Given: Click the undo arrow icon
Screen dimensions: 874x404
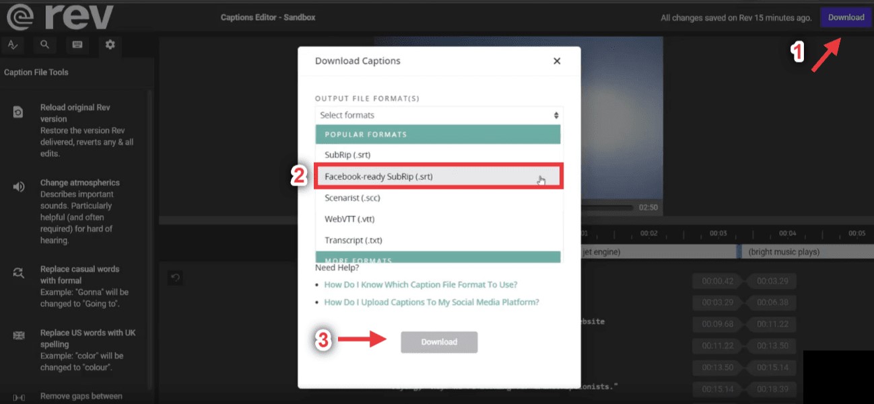Looking at the screenshot, I should pos(175,277).
